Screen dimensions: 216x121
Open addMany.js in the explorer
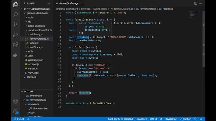point(37,34)
